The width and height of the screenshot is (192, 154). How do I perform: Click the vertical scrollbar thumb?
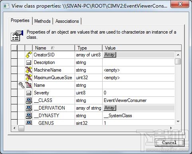click(178, 61)
